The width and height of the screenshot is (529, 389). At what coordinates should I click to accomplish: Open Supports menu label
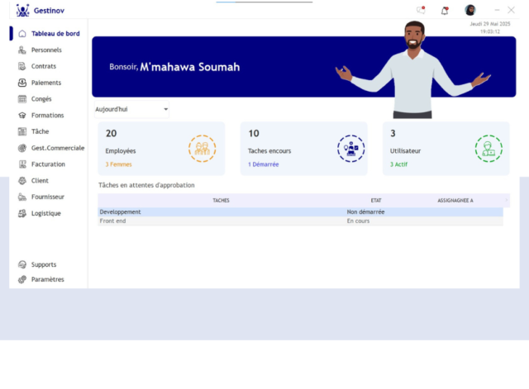[x=44, y=264]
